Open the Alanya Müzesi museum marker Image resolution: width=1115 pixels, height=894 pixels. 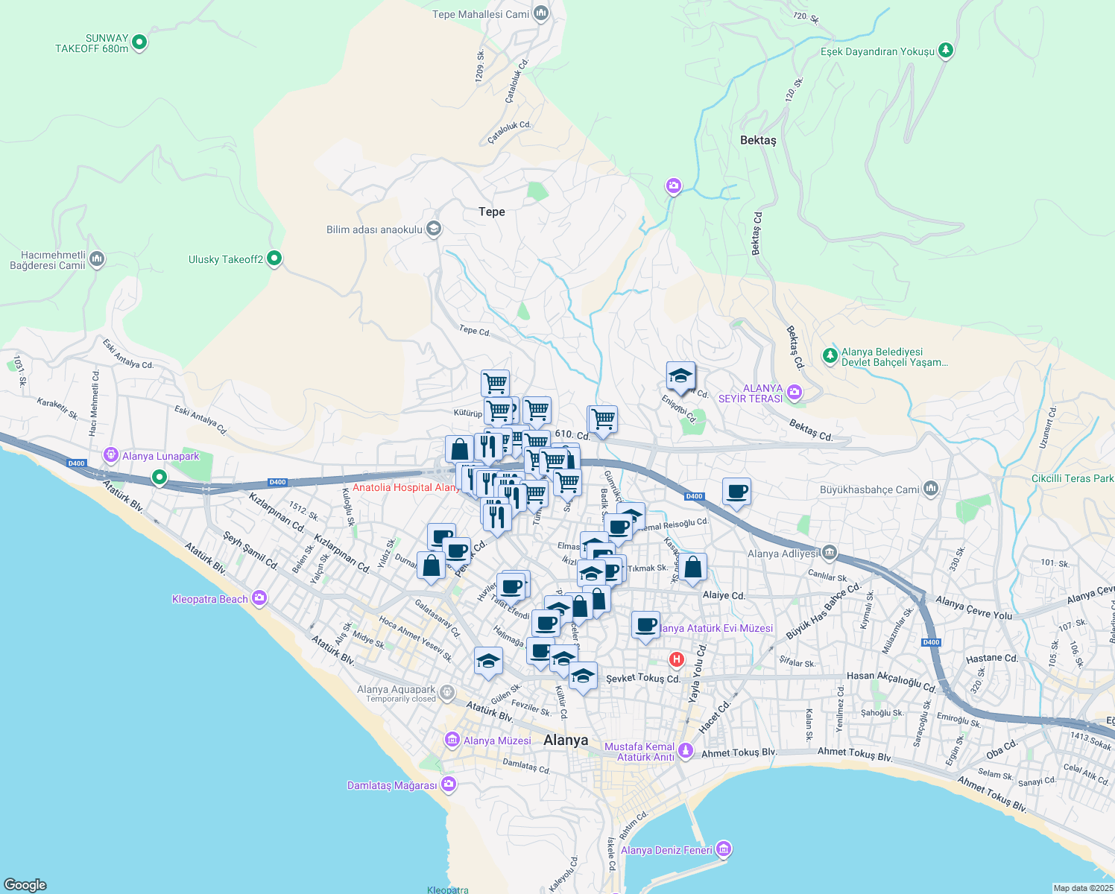[x=452, y=741]
